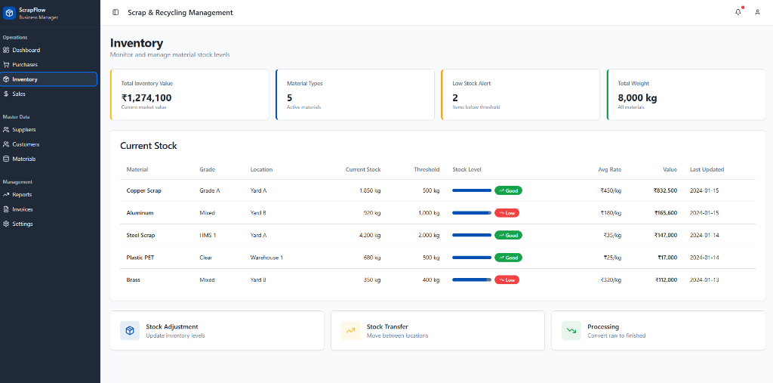The height and width of the screenshot is (383, 773).
Task: Click the Sales dollar icon
Action: (6, 94)
